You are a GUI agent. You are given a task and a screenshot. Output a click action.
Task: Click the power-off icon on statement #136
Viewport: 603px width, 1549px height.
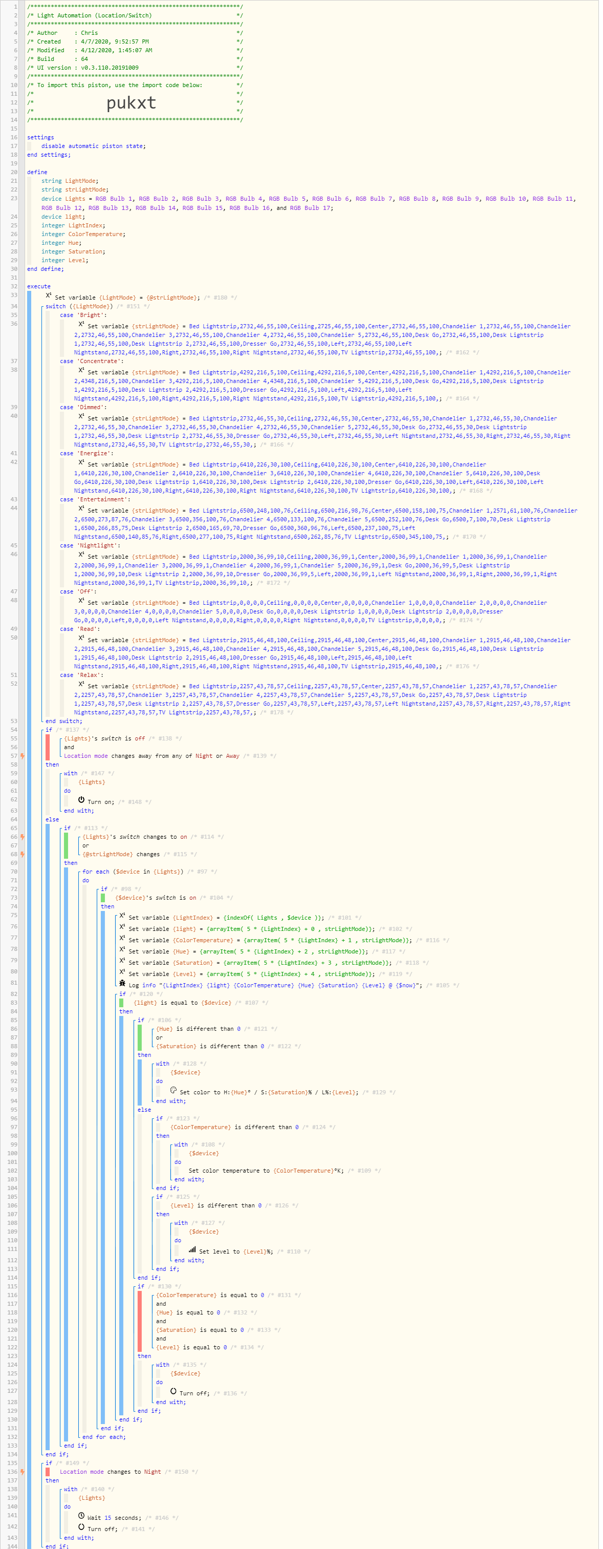point(173,1391)
